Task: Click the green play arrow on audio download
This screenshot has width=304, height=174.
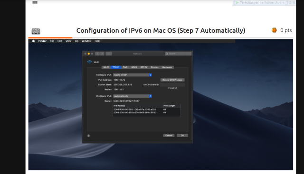Action: (237, 2)
